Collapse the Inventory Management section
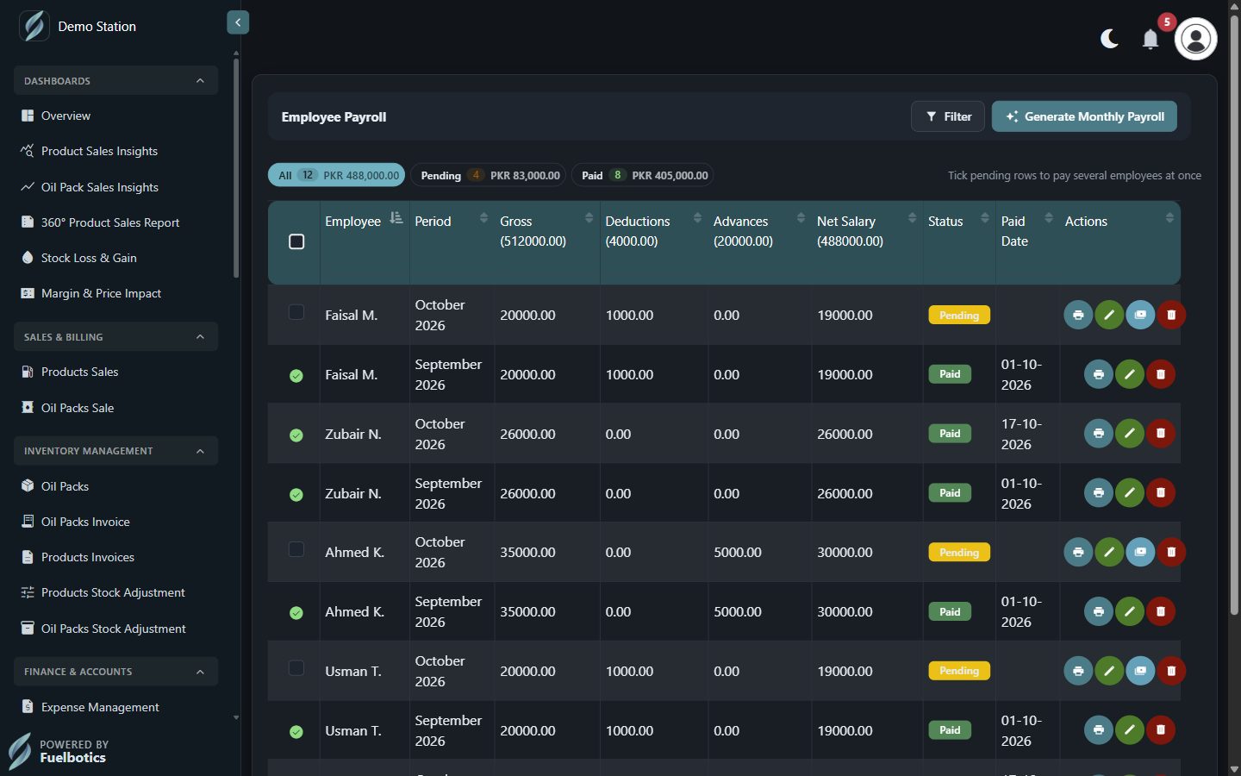 [115, 450]
